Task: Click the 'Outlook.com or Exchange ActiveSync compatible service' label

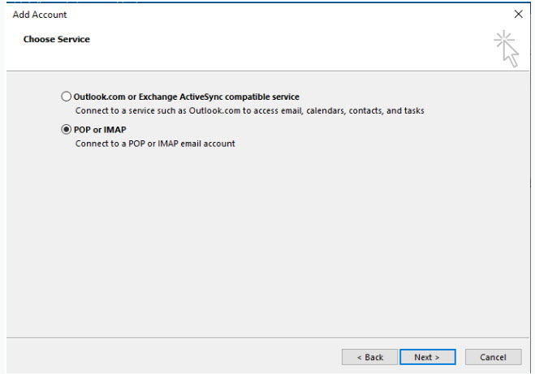Action: tap(186, 97)
